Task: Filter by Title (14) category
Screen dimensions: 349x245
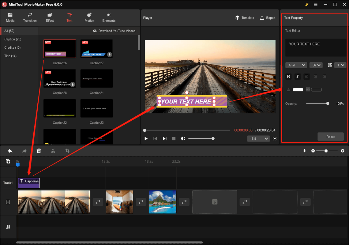Action: [x=10, y=56]
